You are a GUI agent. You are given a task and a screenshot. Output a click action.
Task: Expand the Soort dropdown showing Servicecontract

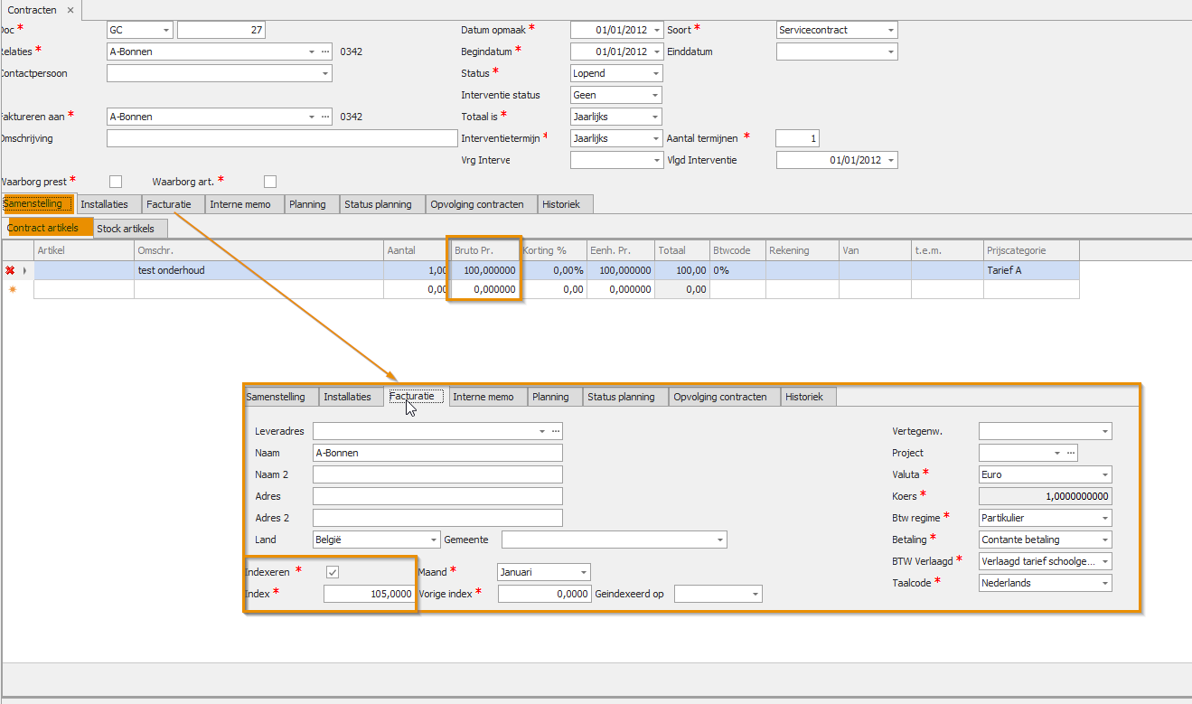890,30
